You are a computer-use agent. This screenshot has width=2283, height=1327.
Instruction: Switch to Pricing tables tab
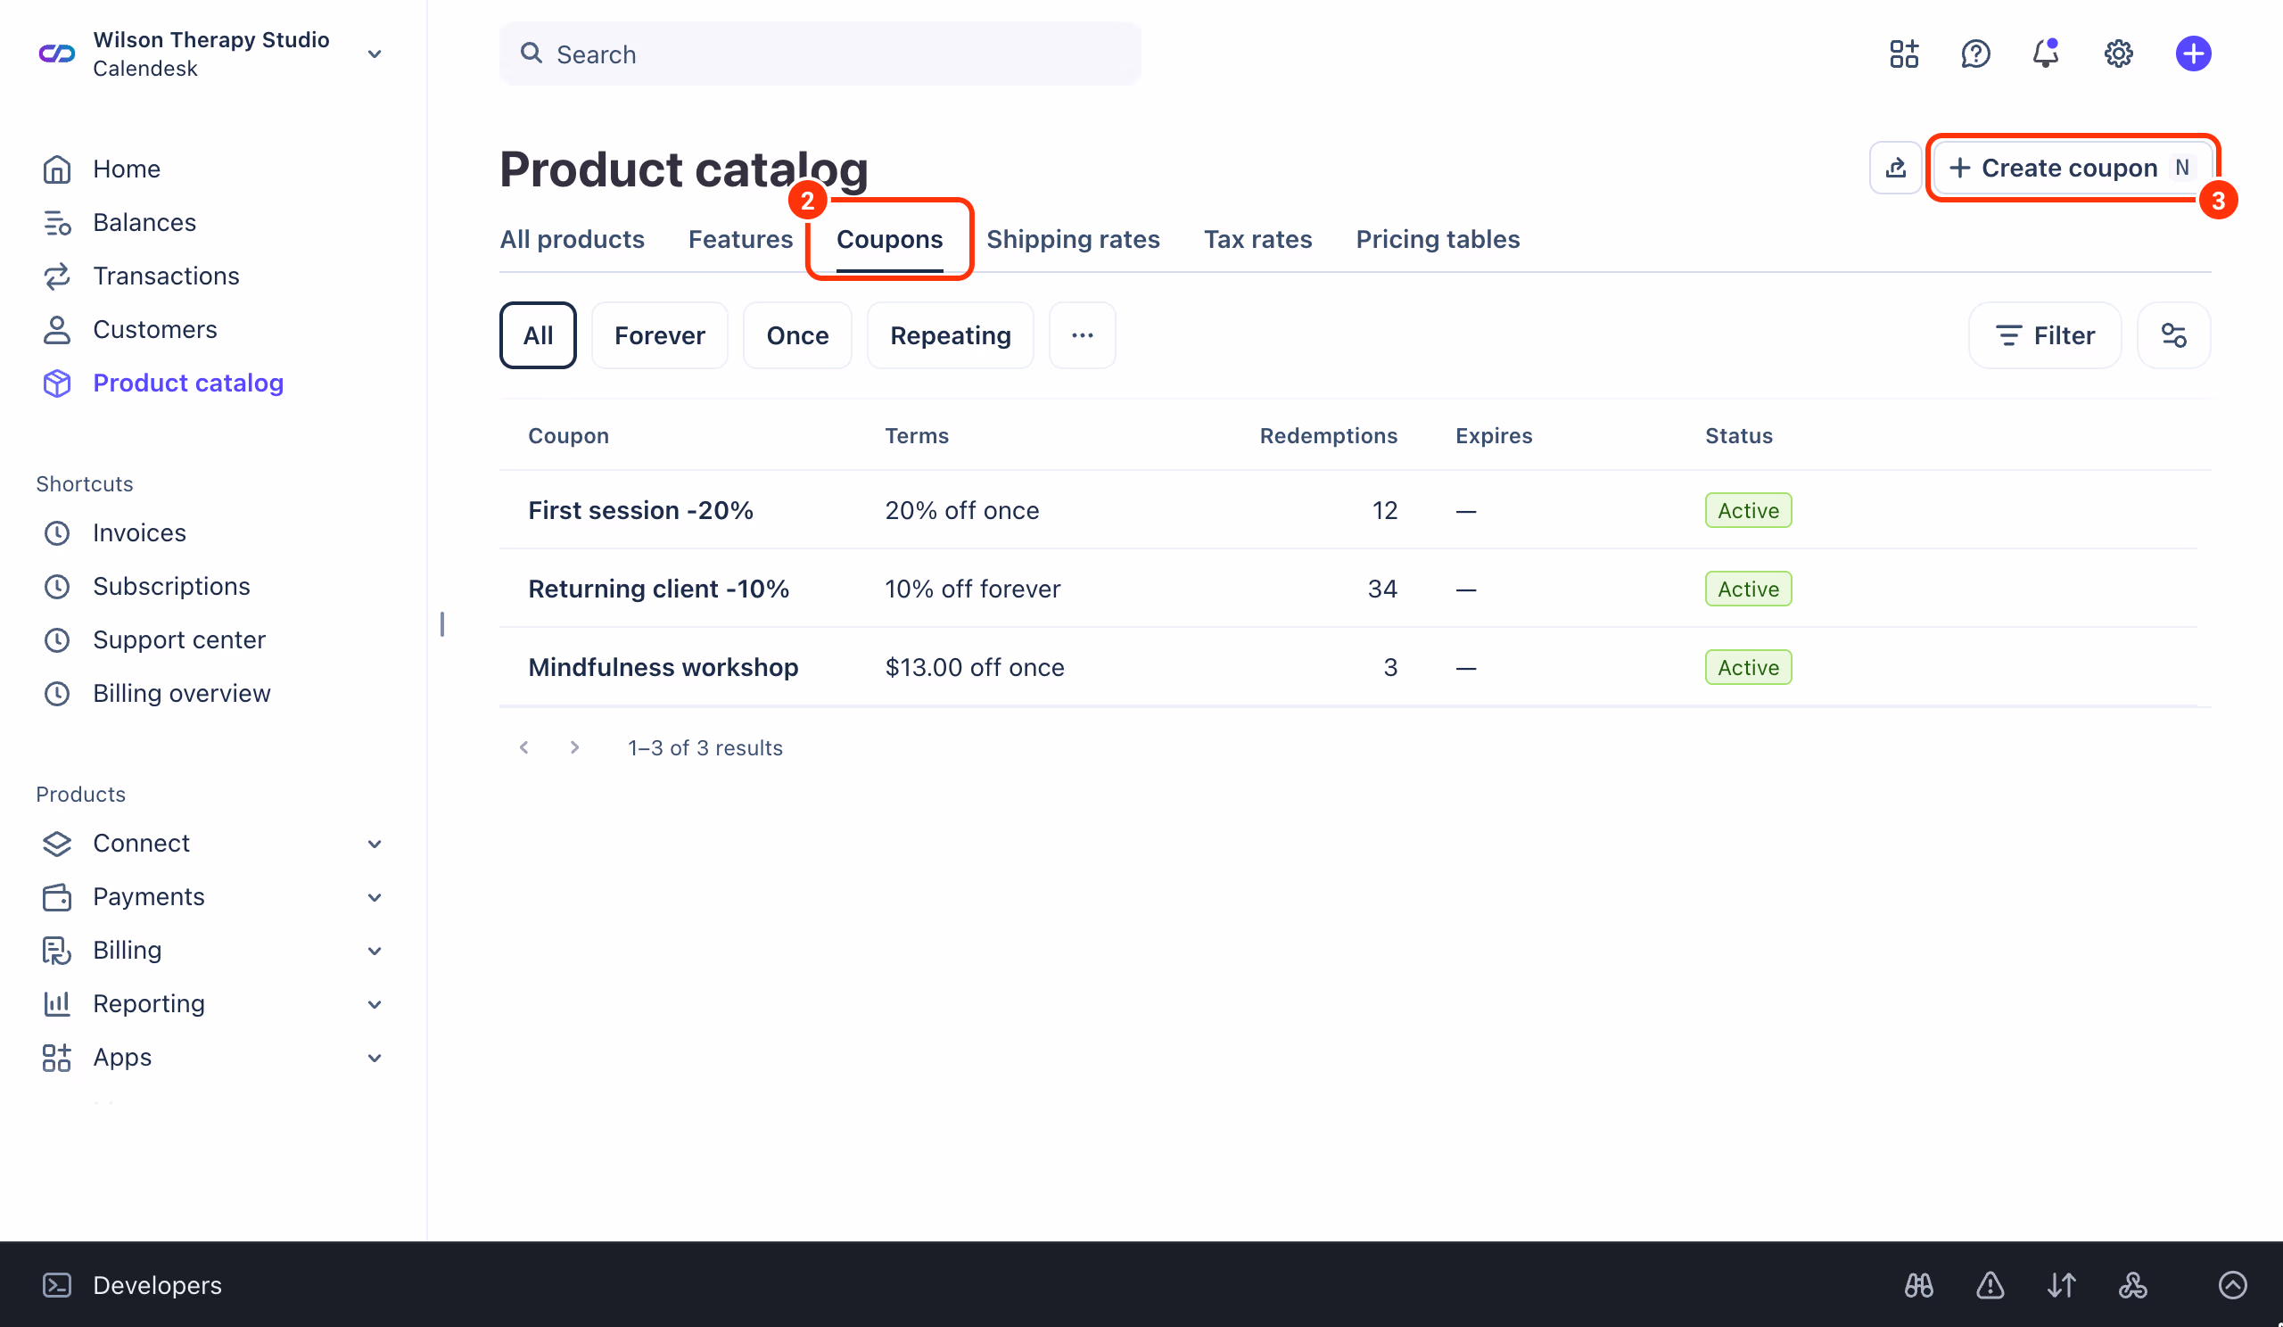(1438, 239)
